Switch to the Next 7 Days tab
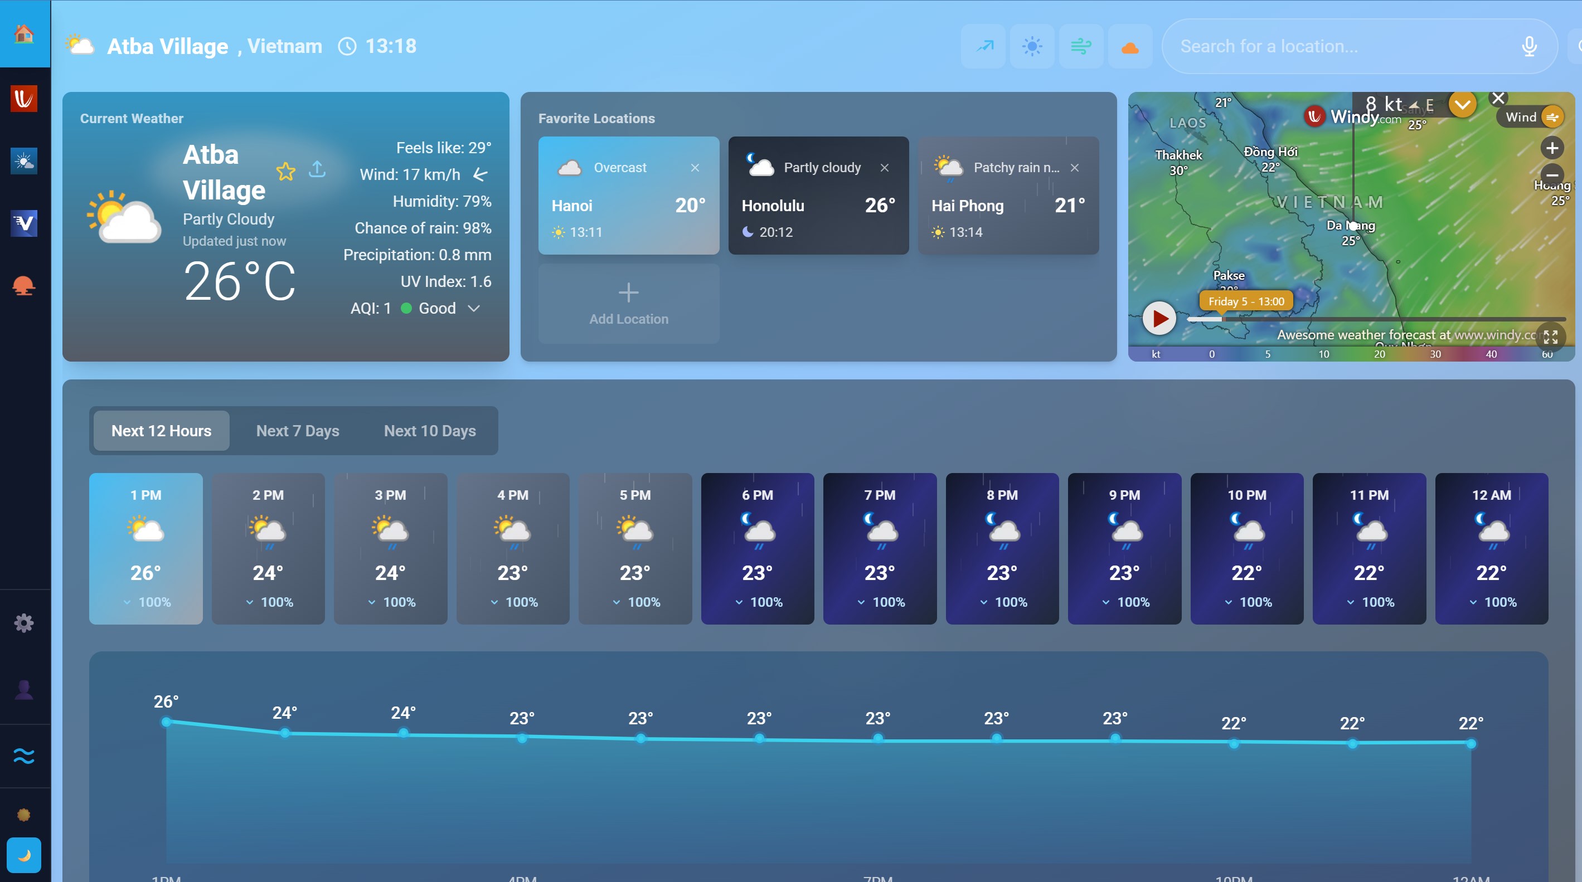The height and width of the screenshot is (882, 1582). pos(297,430)
